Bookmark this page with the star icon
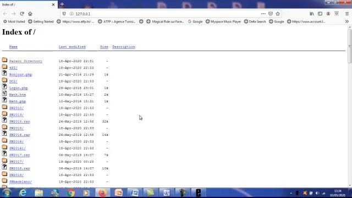352x198 pixels. [278, 14]
